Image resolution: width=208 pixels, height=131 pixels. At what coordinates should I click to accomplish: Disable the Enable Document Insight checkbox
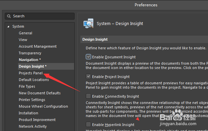point(88,57)
